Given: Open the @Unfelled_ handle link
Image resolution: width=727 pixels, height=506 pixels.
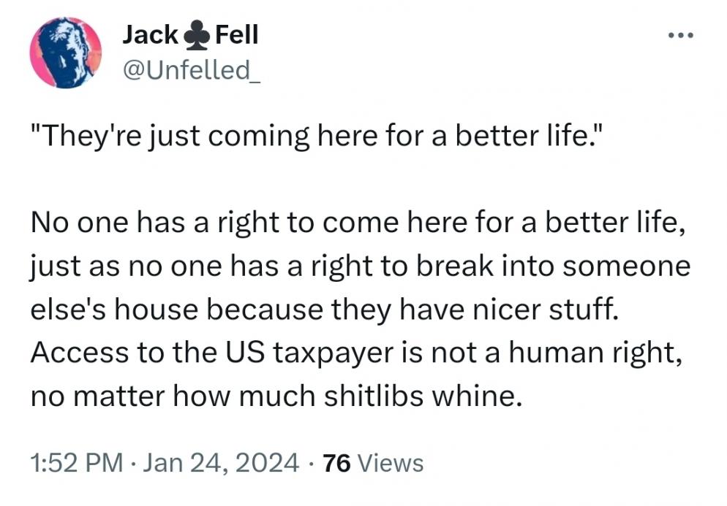Looking at the screenshot, I should tap(192, 70).
